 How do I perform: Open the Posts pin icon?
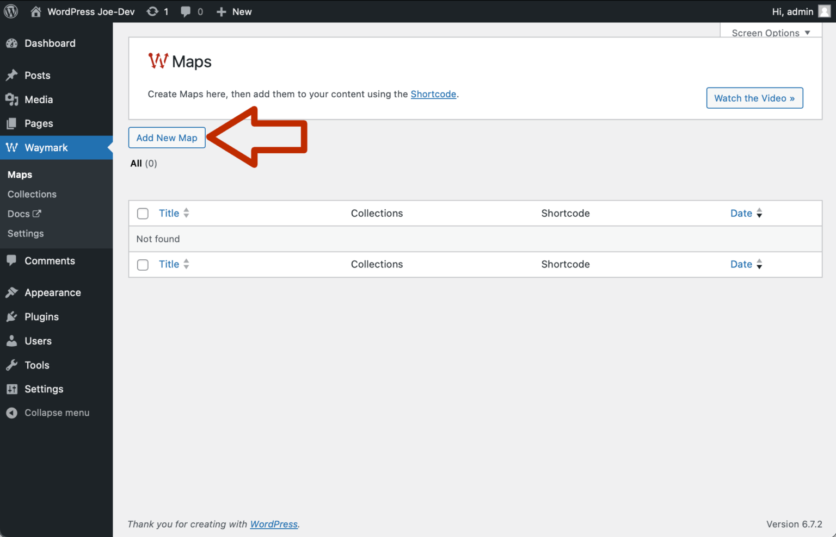(x=12, y=75)
